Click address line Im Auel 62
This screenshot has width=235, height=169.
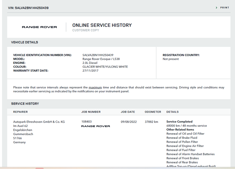(x=20, y=126)
